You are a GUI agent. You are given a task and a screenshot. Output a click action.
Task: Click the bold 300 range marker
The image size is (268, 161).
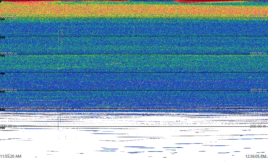pos(2,55)
